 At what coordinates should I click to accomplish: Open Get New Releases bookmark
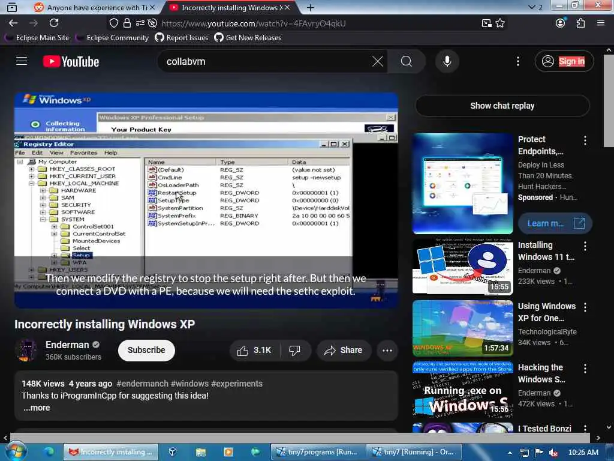click(x=248, y=38)
